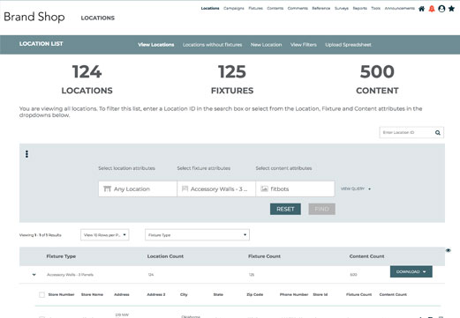Sort by State column header
The height and width of the screenshot is (318, 460).
(218, 294)
